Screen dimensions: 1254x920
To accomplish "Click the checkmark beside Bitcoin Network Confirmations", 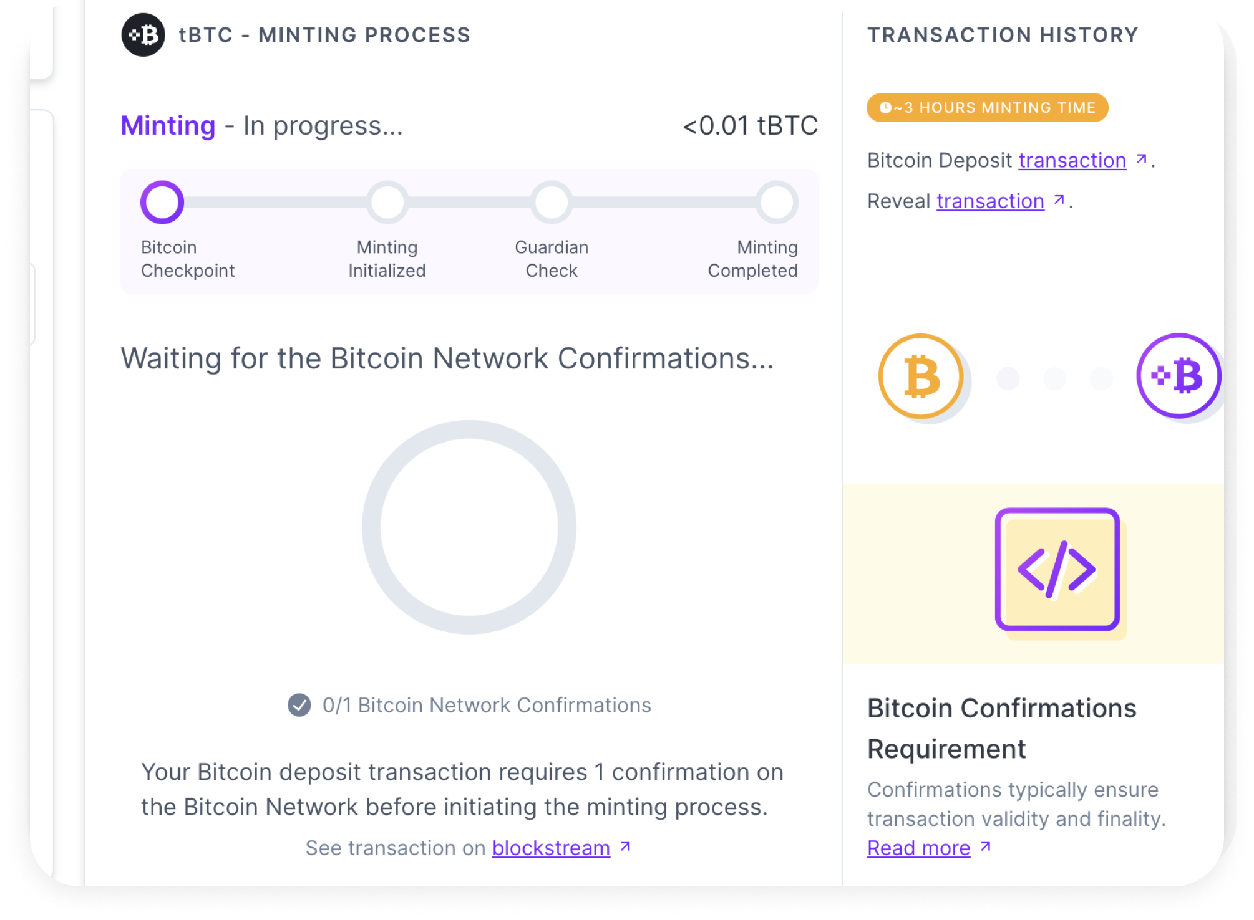I will click(x=299, y=705).
